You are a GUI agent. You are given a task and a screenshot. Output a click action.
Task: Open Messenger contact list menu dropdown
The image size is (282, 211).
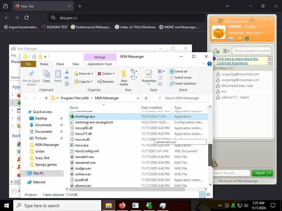[226, 51]
